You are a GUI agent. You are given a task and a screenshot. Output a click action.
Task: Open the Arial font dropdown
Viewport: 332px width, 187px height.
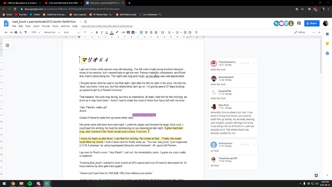[x=72, y=32]
